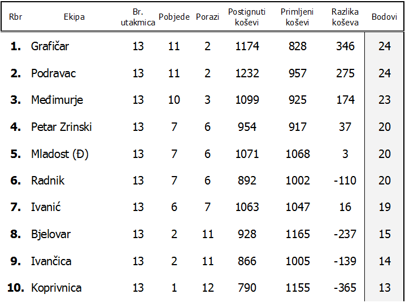Screen dimensions: 405x303
Task: Select the Br. utakmica column header
Action: coord(138,17)
